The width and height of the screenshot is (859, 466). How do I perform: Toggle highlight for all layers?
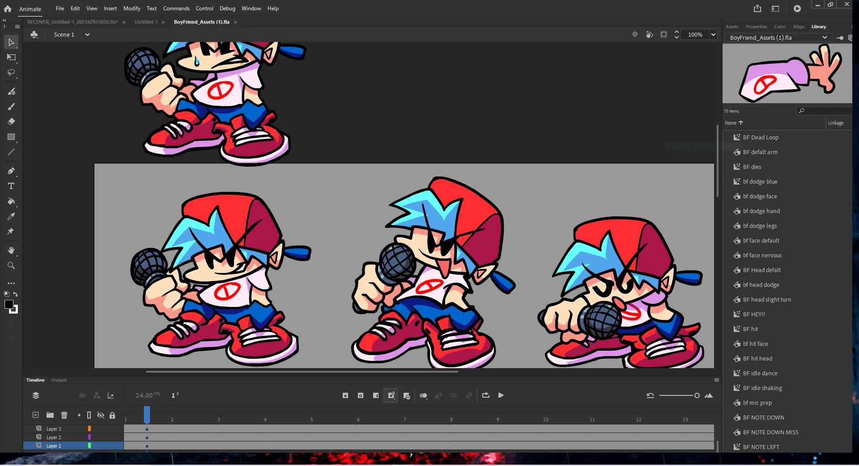click(79, 415)
